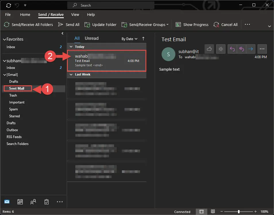Switch to Reading view in status bar
274x215 pixels.
pyautogui.click(x=213, y=212)
